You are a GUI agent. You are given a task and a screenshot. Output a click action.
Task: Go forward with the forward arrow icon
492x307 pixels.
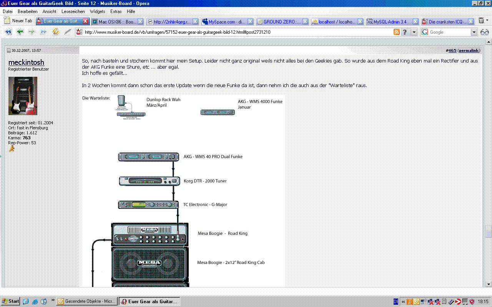32,32
